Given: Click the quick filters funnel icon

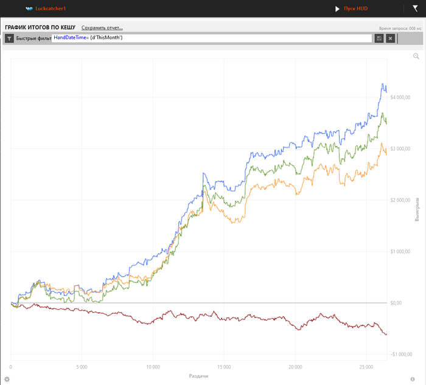Looking at the screenshot, I should (x=9, y=38).
